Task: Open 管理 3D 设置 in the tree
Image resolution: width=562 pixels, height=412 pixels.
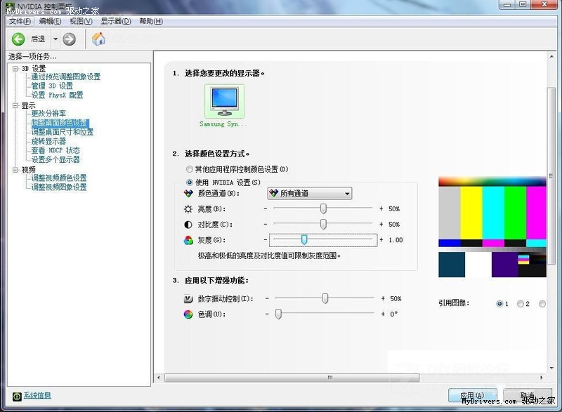Action: (x=52, y=86)
